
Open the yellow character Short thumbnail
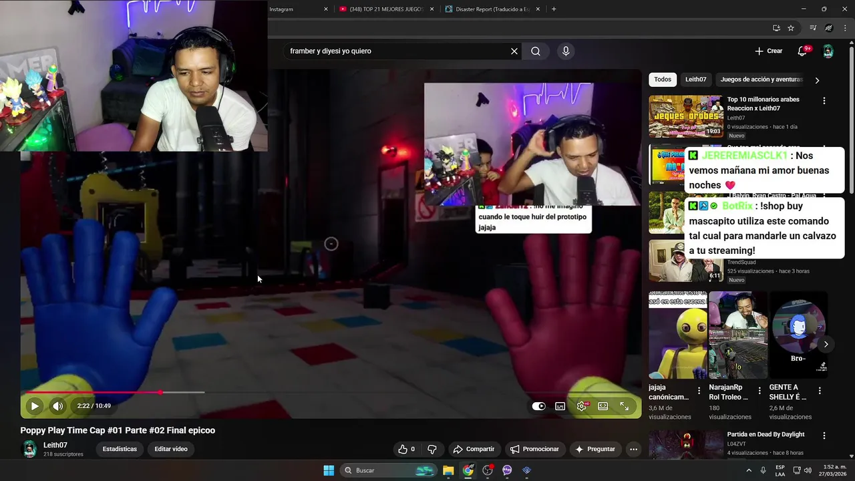click(677, 335)
